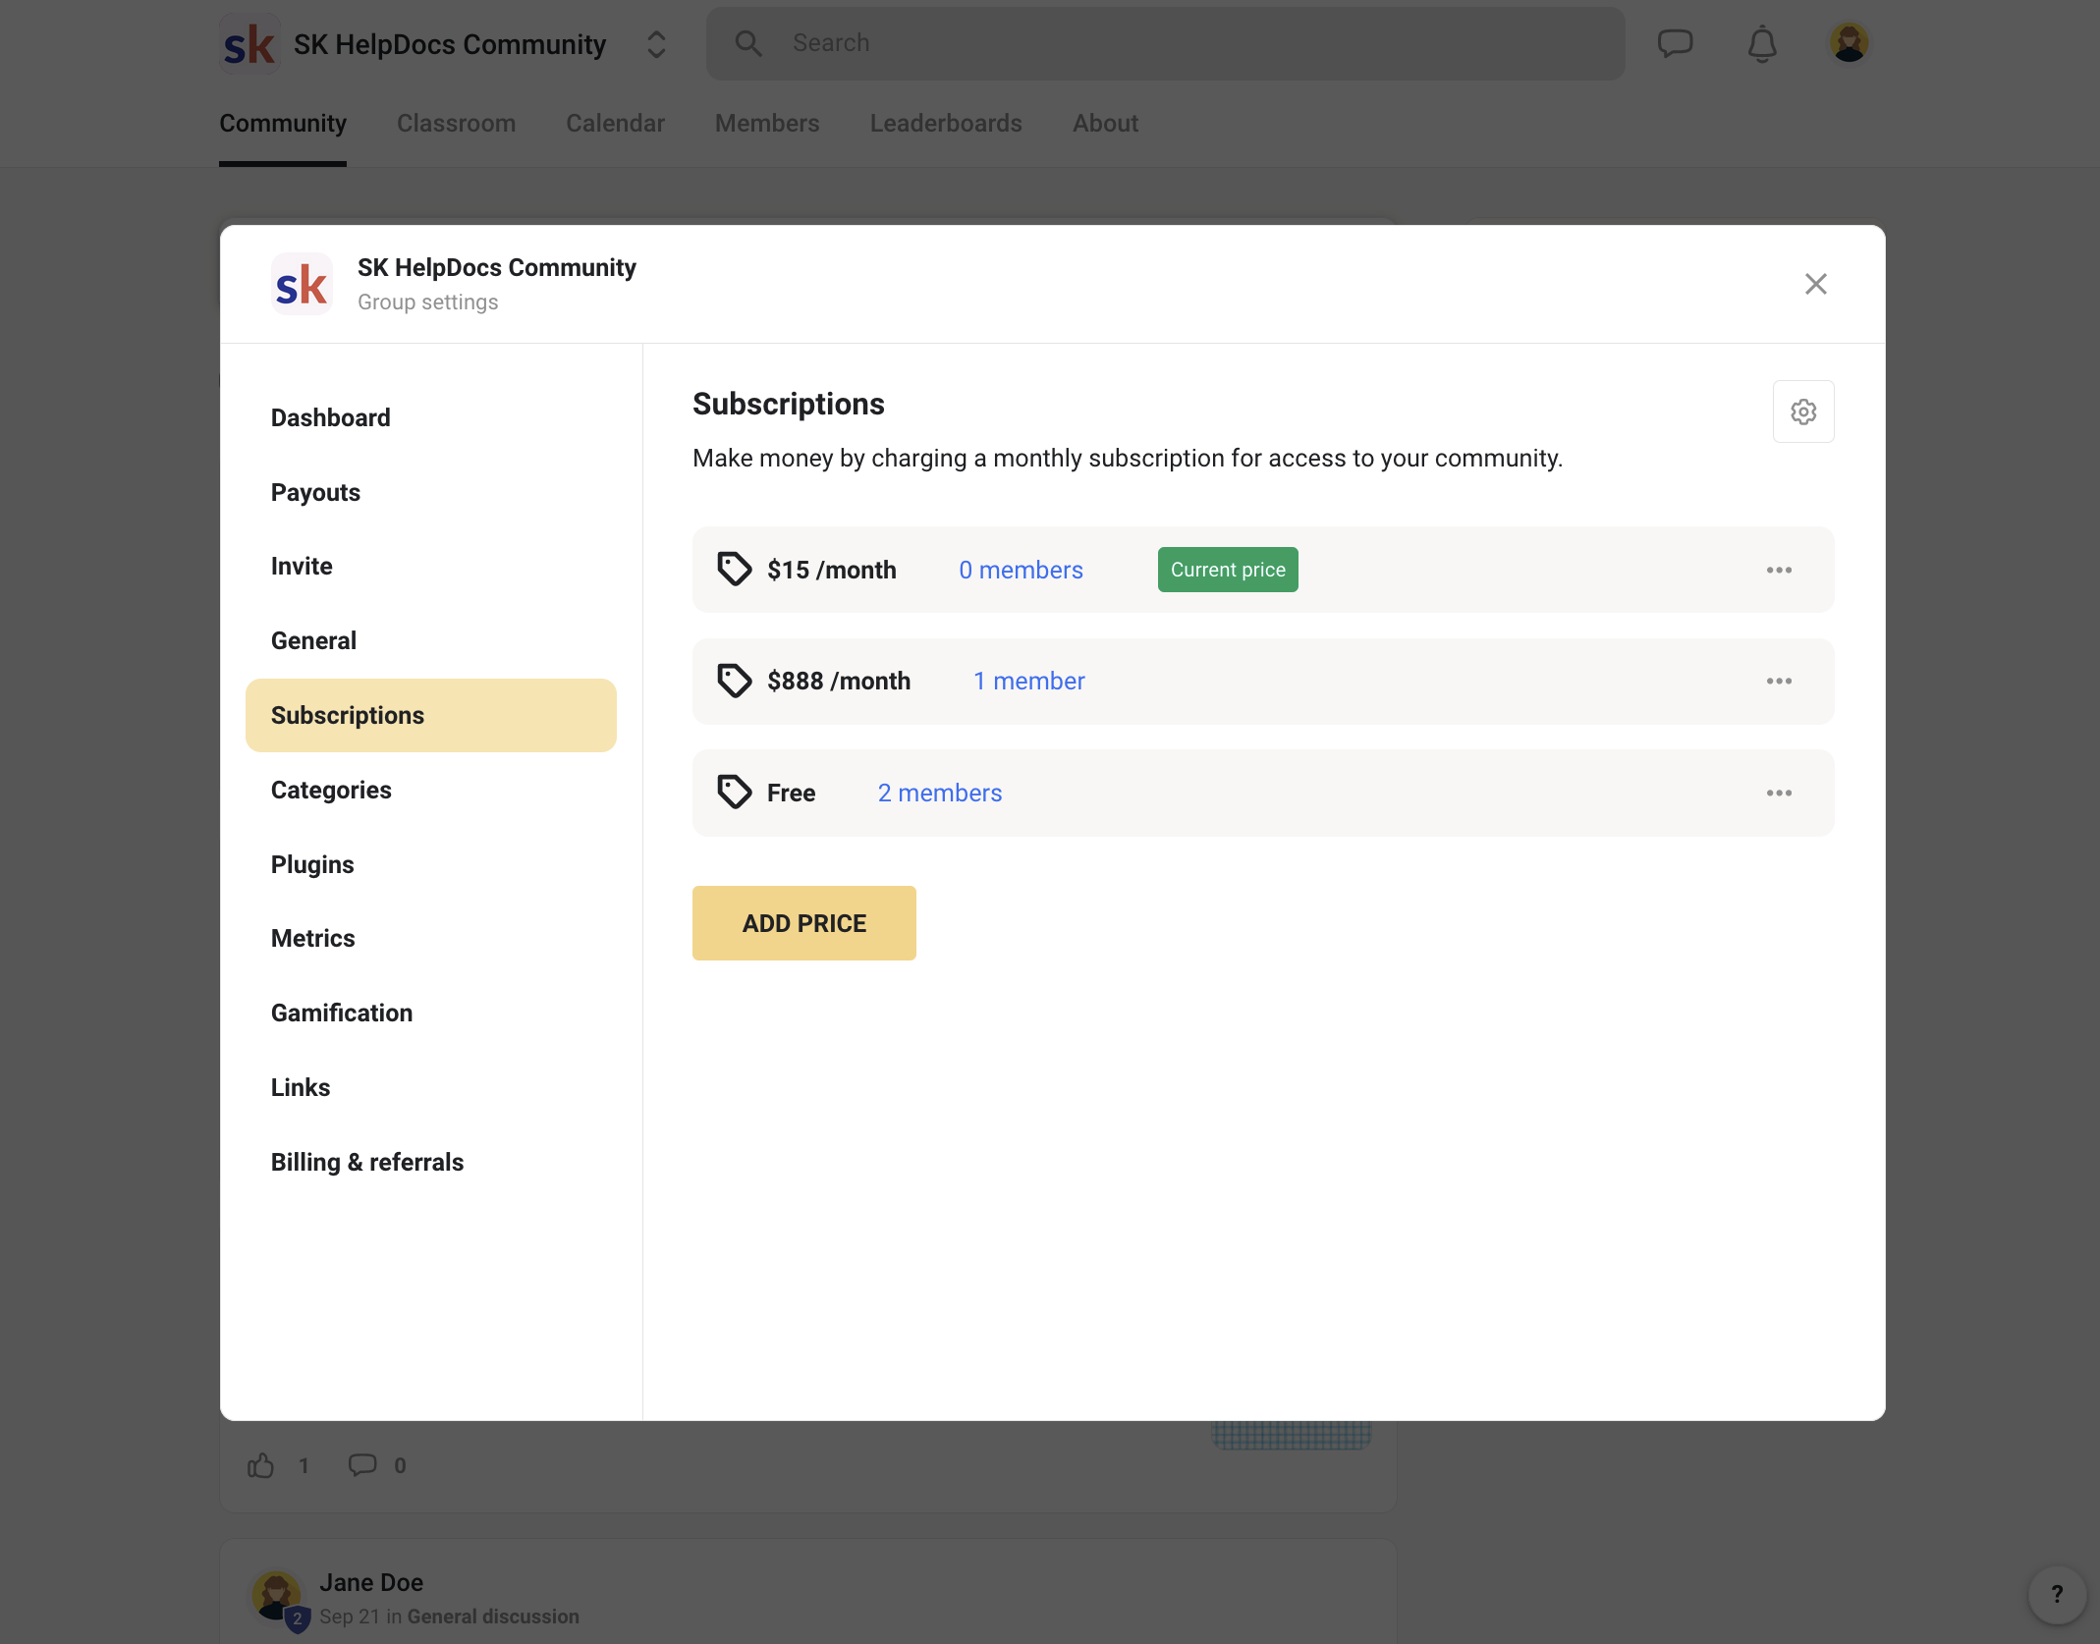Open Gamification settings section
Screen dimensions: 2100x1644
[431, 1013]
